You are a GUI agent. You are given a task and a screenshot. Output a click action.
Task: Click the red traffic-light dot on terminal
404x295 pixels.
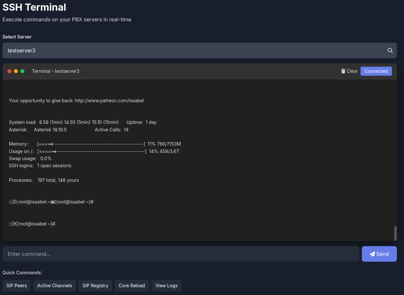pyautogui.click(x=9, y=71)
